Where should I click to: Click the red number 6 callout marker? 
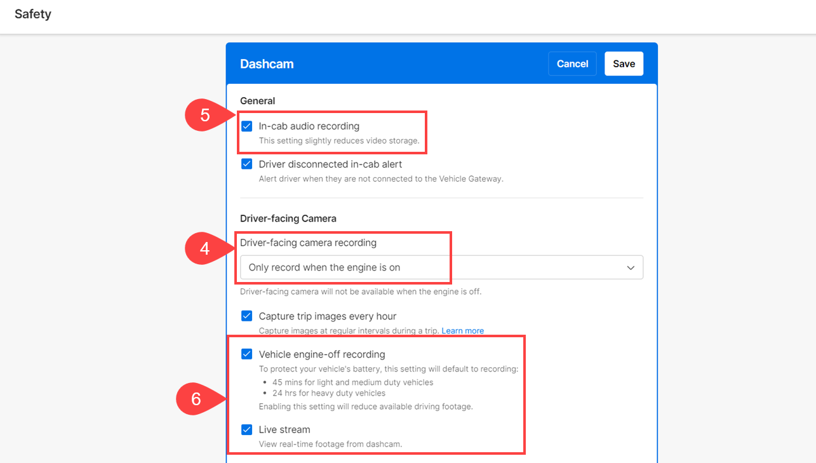pos(196,399)
